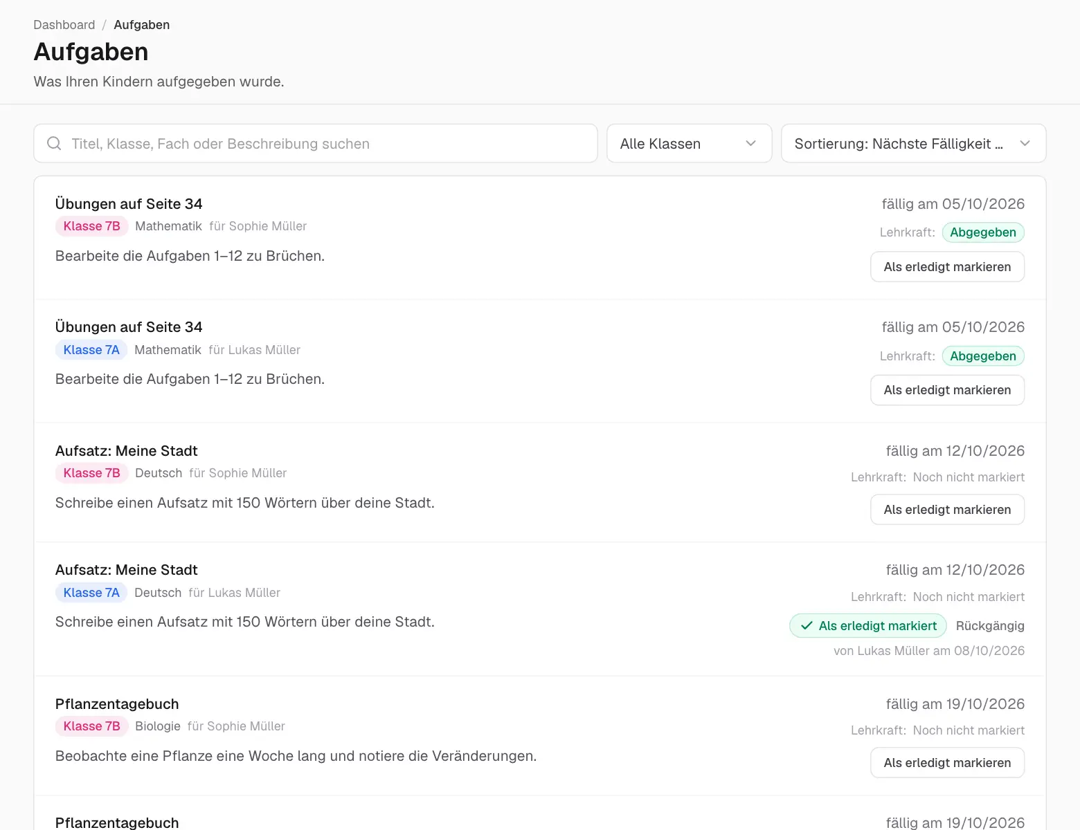
Task: Focus the search field for Titel, Klasse, Fach
Action: pyautogui.click(x=316, y=143)
